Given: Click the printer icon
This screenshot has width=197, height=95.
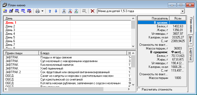Looking at the screenshot, I should click(x=38, y=11).
